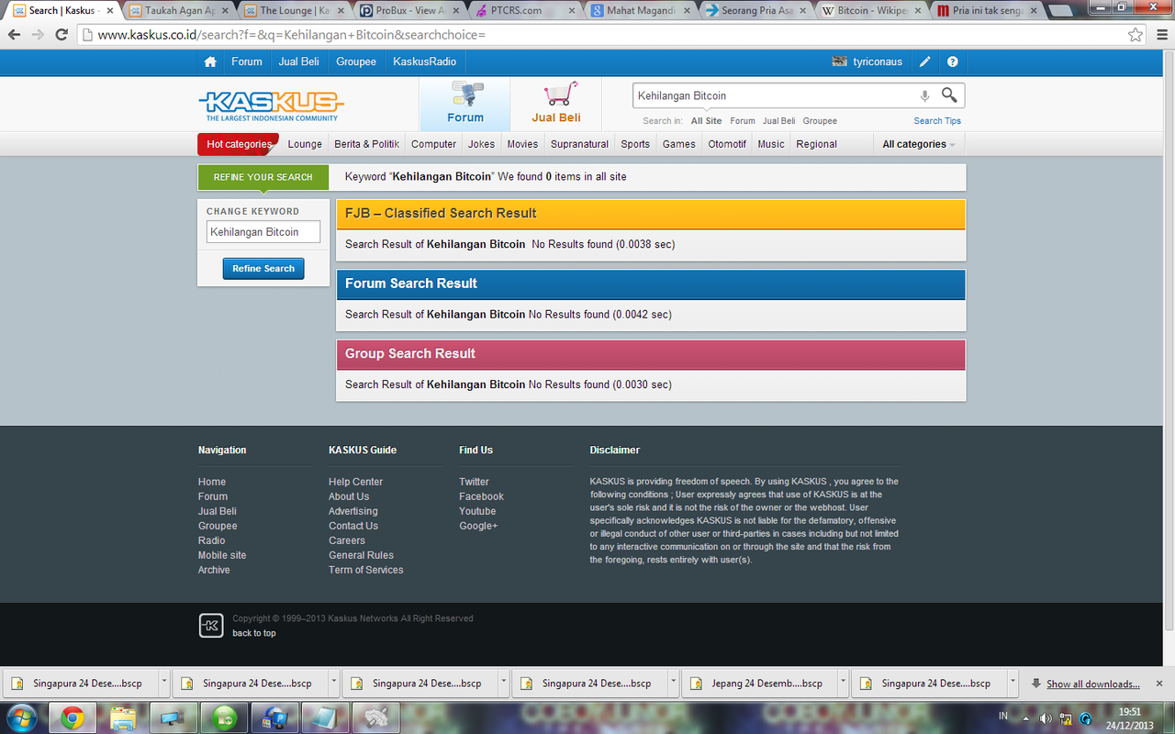The image size is (1175, 734).
Task: Open Groupee in the blue top bar
Action: [x=356, y=61]
